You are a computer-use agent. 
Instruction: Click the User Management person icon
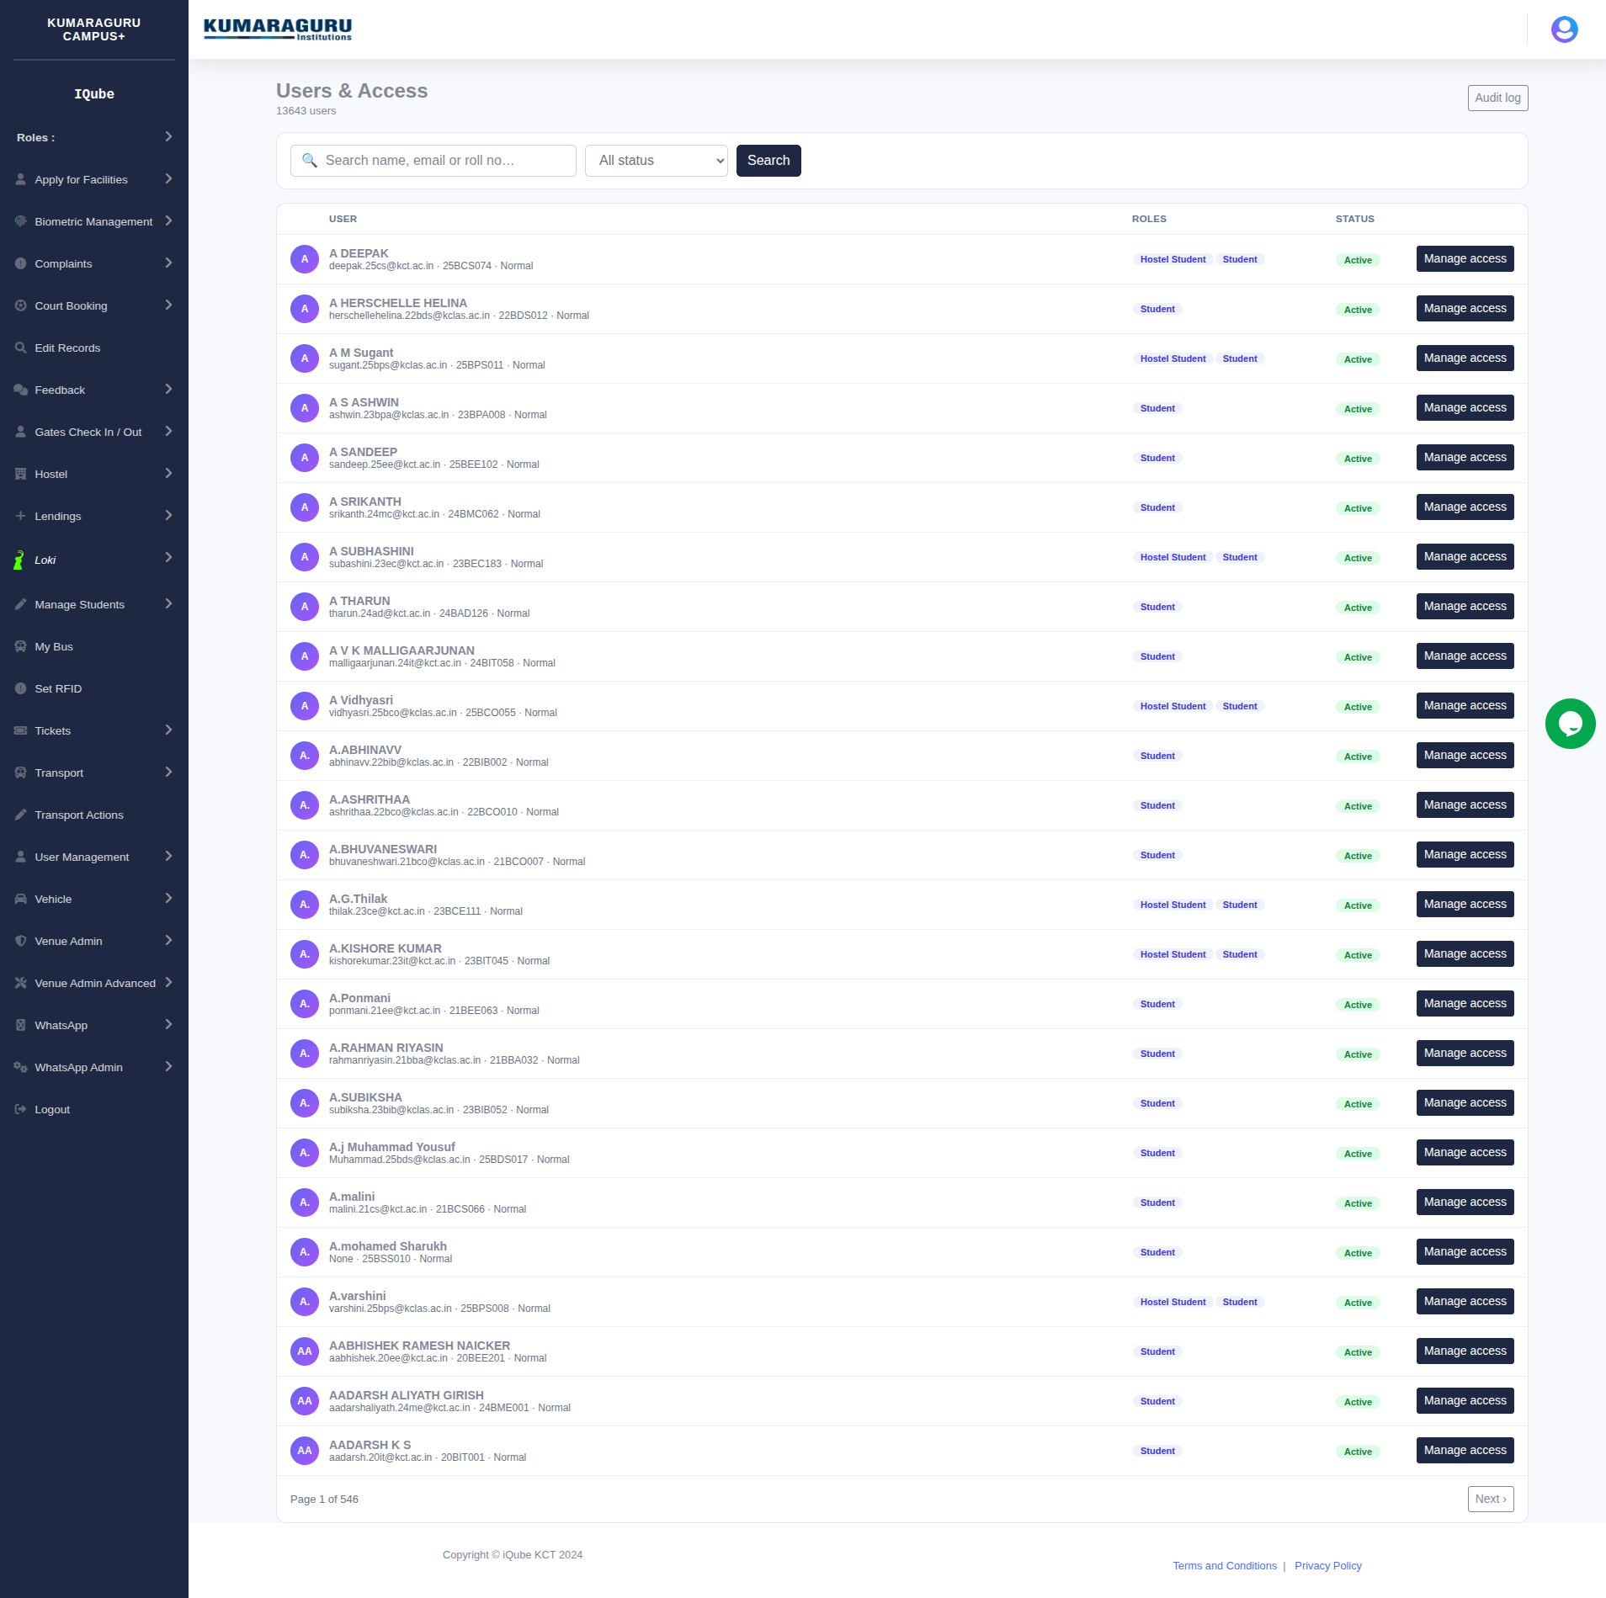21,857
